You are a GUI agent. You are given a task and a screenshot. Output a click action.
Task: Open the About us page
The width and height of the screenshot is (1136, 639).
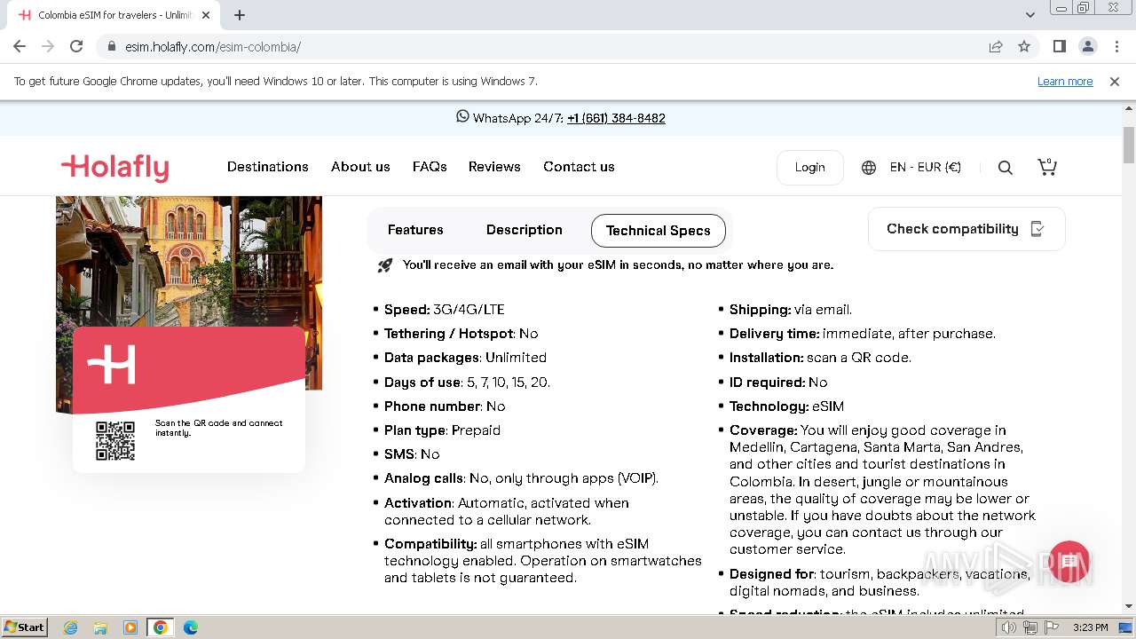tap(360, 167)
